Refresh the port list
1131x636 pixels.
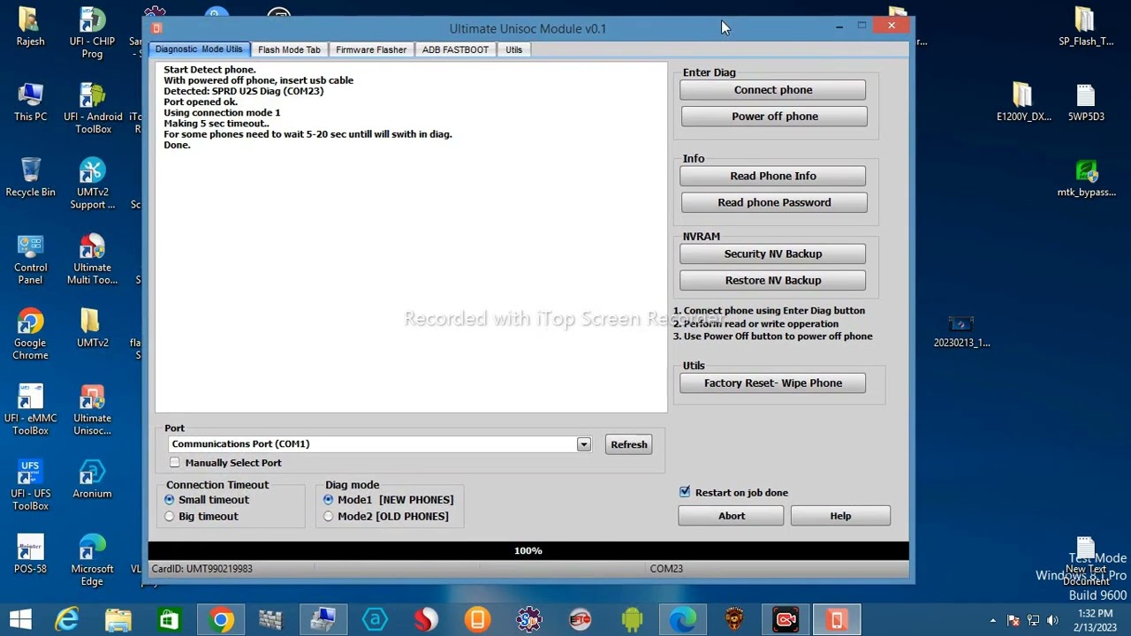click(629, 444)
